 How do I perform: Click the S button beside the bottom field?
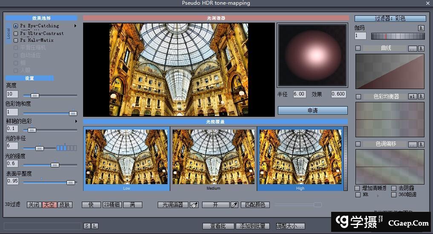(87, 226)
